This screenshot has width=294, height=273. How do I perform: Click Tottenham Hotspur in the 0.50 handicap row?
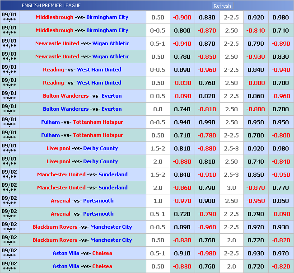98,136
